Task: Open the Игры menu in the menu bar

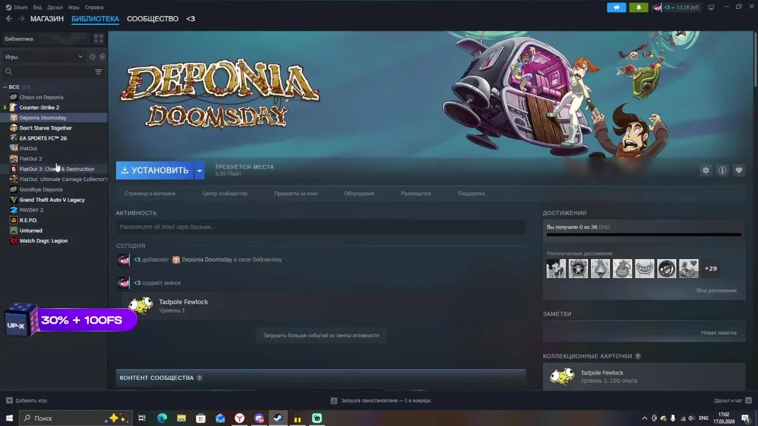Action: click(73, 8)
